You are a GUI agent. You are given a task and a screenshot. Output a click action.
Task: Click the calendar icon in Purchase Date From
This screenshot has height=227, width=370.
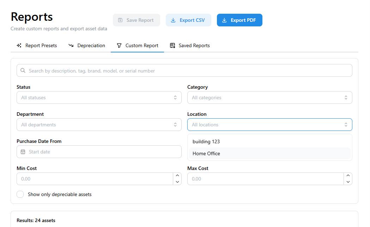[x=23, y=152]
